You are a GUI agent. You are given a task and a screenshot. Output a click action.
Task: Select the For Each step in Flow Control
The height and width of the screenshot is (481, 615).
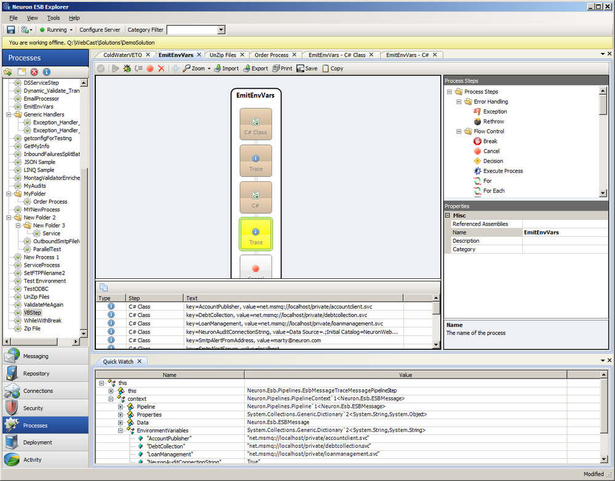point(494,191)
